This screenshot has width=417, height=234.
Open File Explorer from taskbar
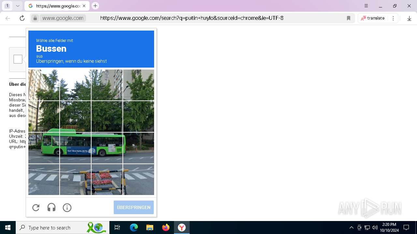coord(150,227)
